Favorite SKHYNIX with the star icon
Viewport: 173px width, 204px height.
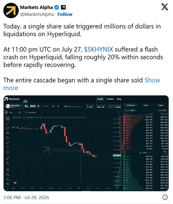[53, 106]
